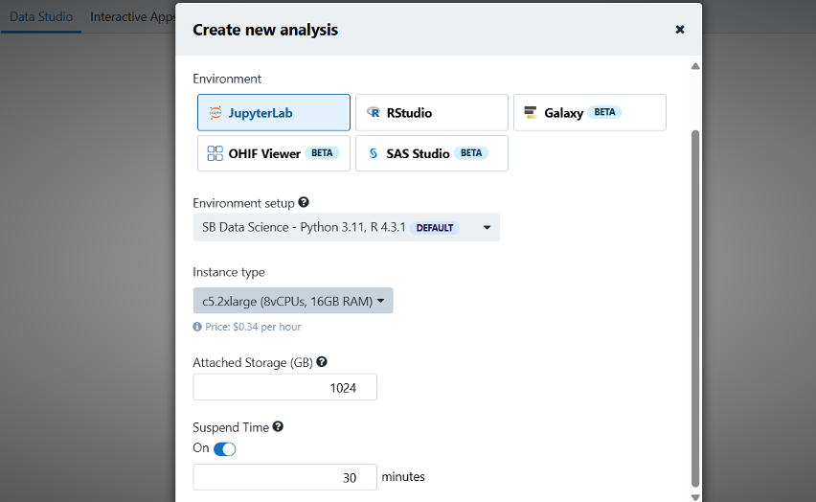The image size is (816, 502).
Task: Click the minutes unit text
Action: pos(403,476)
